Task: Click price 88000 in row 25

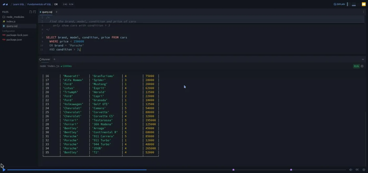Action: 150,112
